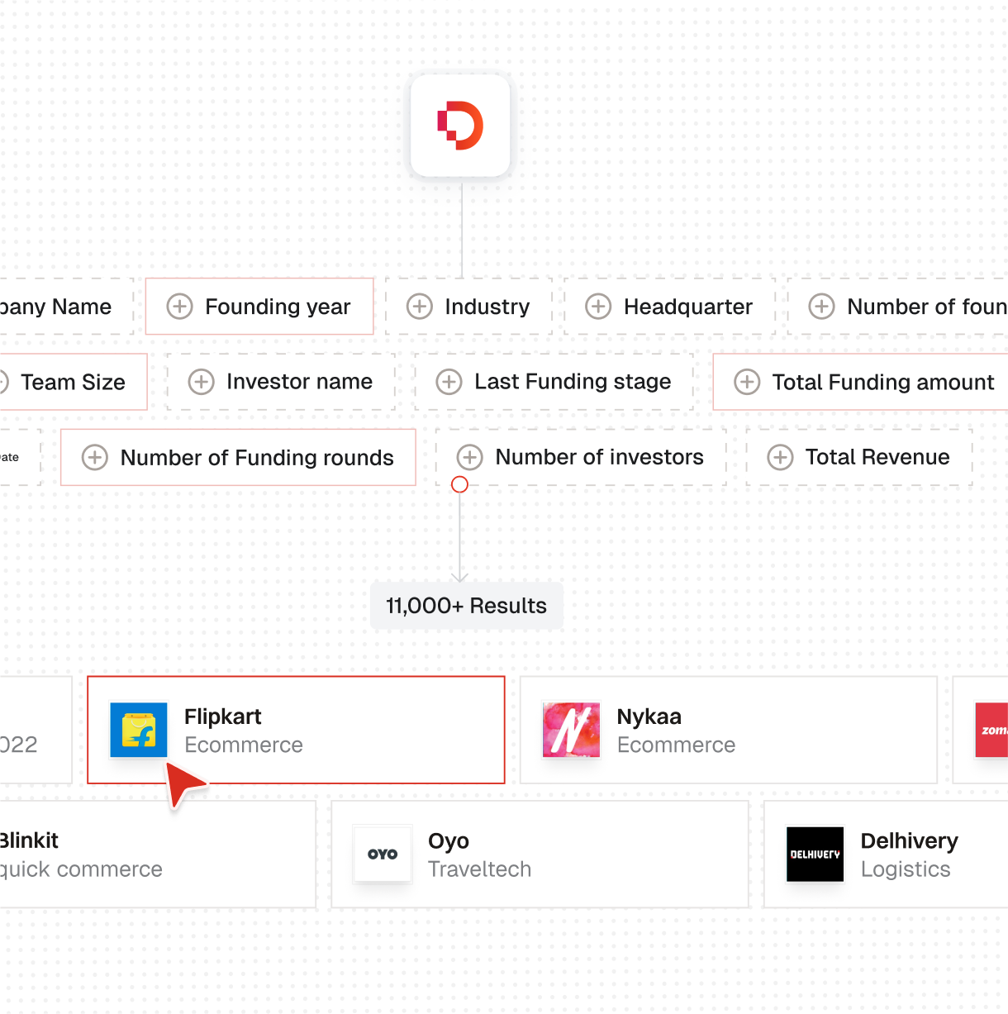This screenshot has width=1008, height=1014.
Task: Click the 11,000+ Results label
Action: (x=466, y=606)
